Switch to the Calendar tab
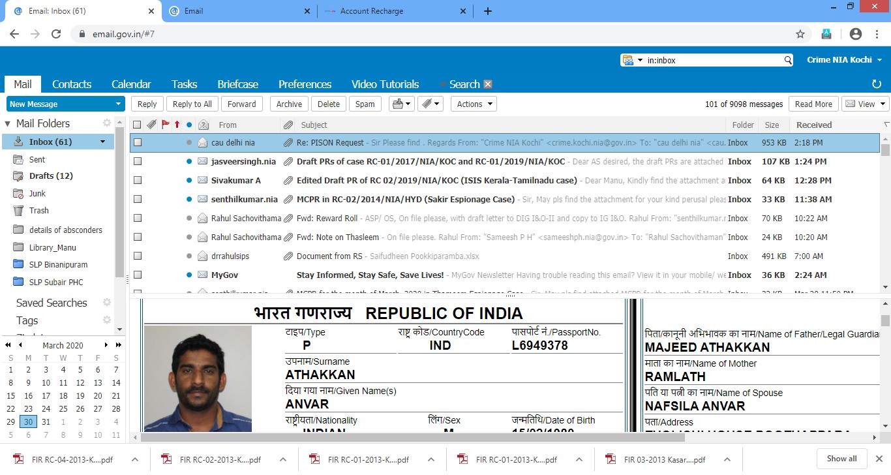 tap(131, 84)
